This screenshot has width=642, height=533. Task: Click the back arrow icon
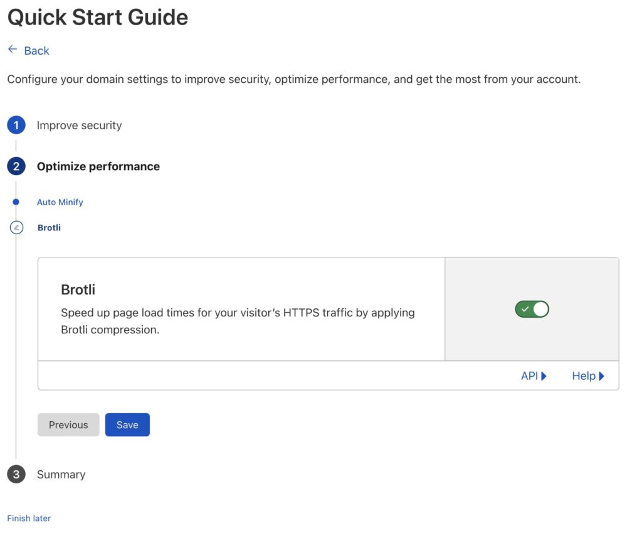tap(13, 50)
